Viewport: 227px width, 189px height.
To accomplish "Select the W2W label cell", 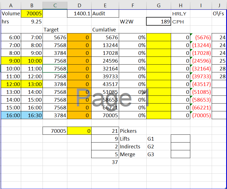I will (x=133, y=22).
